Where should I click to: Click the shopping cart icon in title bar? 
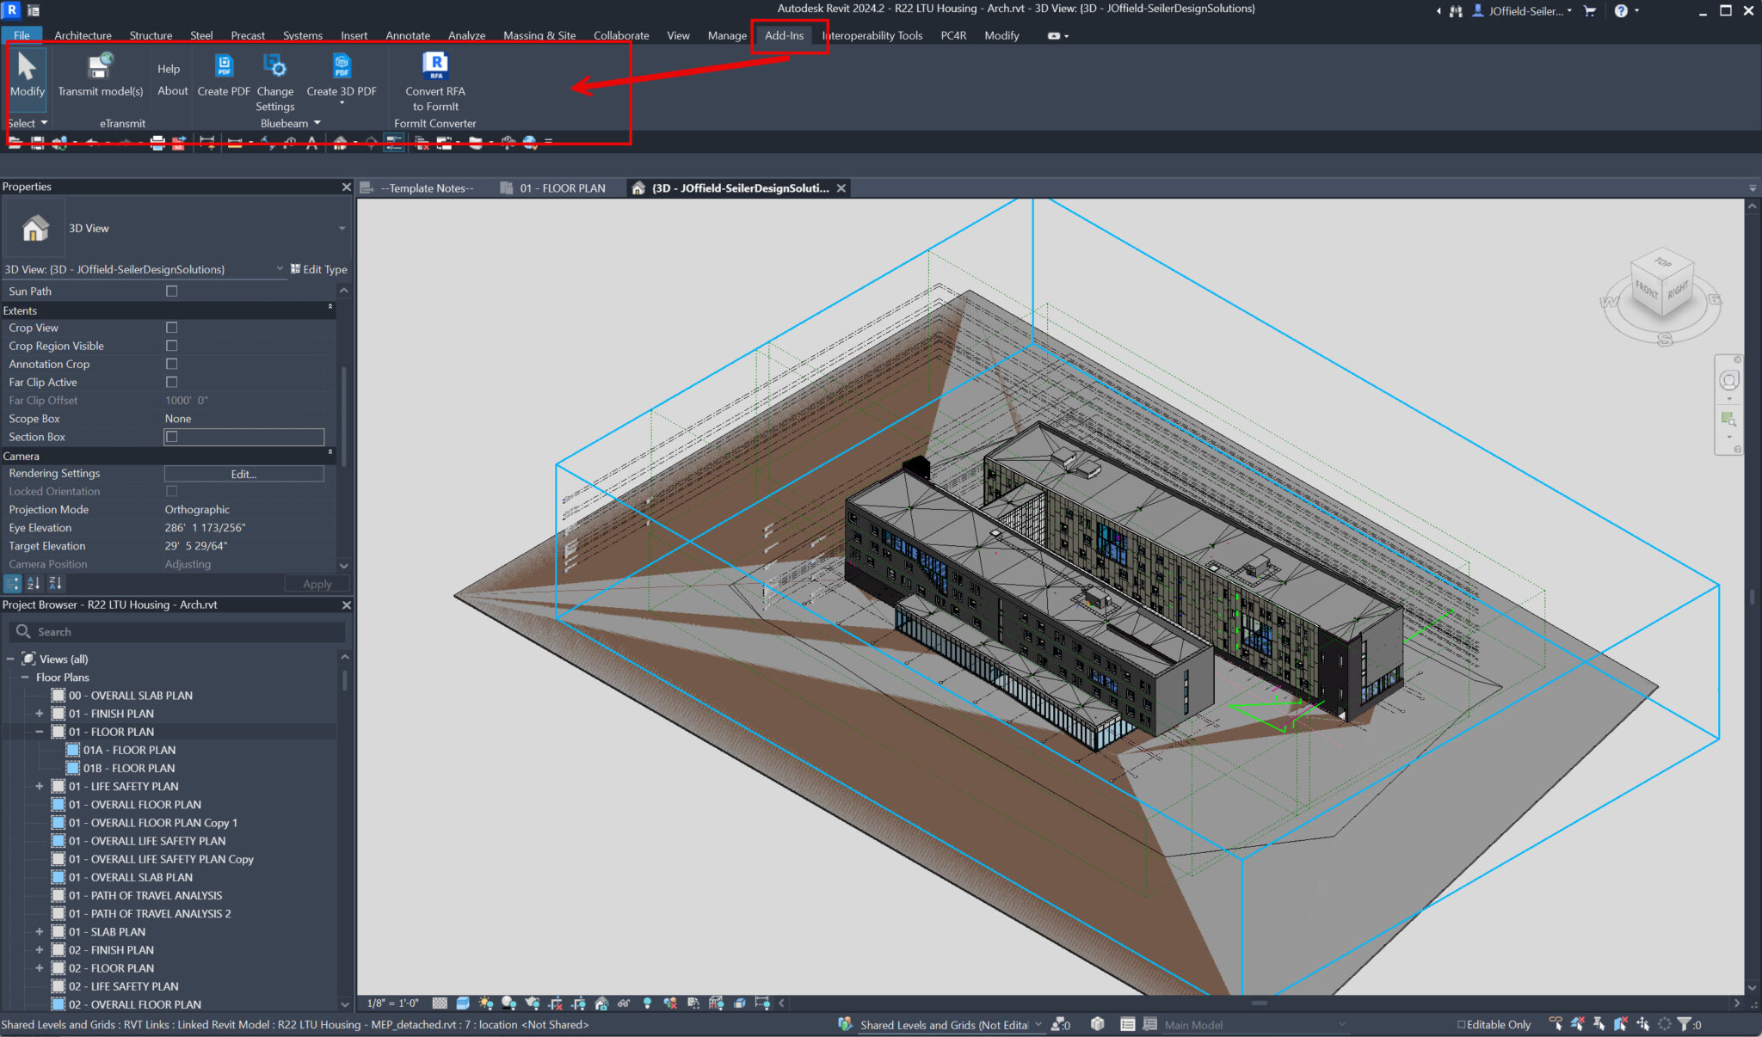(1590, 11)
